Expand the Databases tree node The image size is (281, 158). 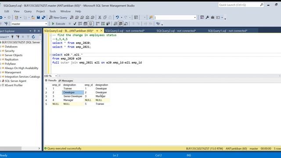[0, 47]
